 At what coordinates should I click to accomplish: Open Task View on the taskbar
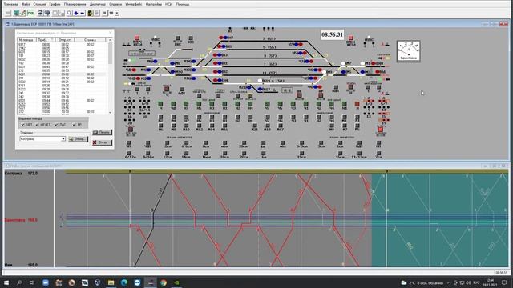32,282
